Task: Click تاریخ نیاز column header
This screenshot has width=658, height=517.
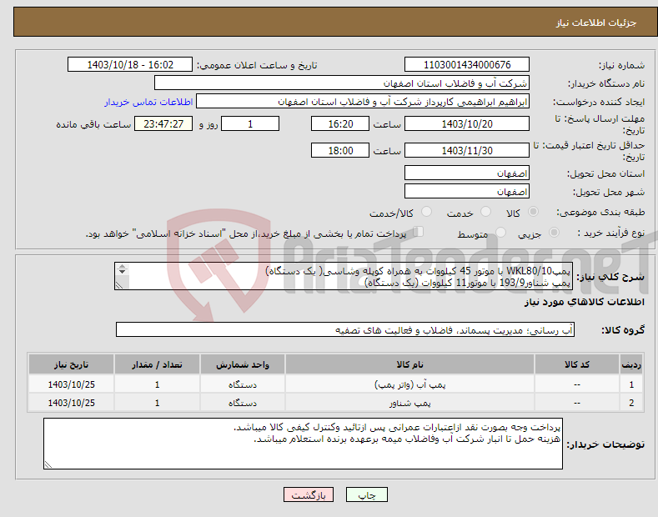Action: point(71,364)
